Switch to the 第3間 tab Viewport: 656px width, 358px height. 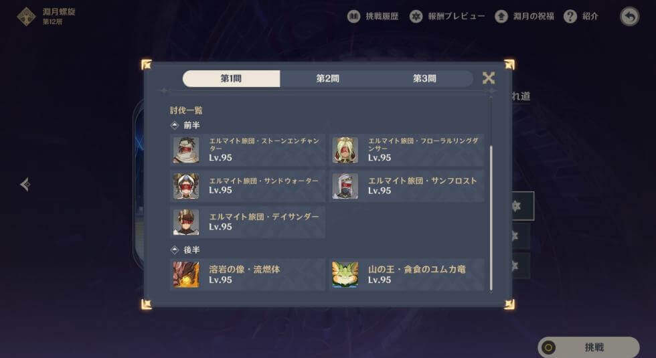tap(424, 78)
